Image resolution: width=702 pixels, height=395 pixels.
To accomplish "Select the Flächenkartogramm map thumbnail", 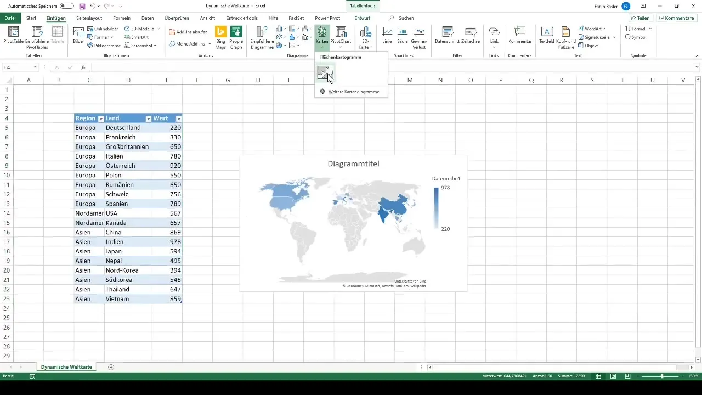I will coord(325,73).
